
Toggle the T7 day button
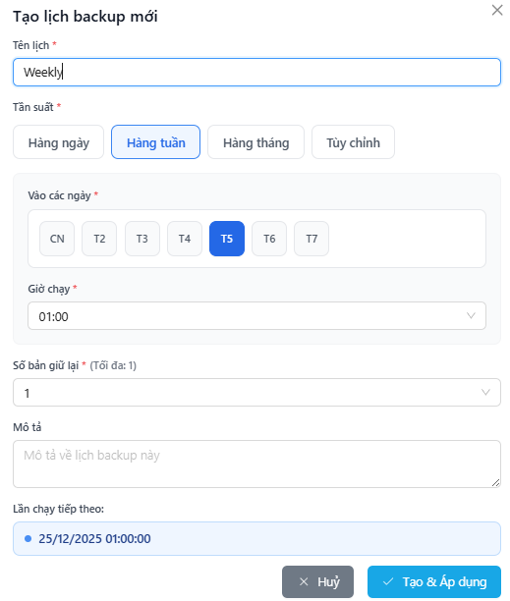pyautogui.click(x=312, y=239)
